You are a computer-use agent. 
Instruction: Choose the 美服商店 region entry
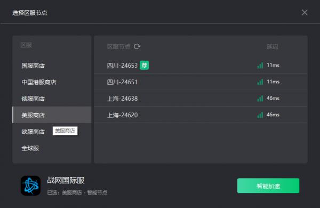[x=52, y=115]
